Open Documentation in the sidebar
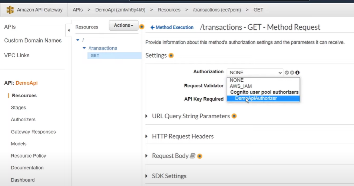Screen dimensions: 354x186 pyautogui.click(x=27, y=168)
